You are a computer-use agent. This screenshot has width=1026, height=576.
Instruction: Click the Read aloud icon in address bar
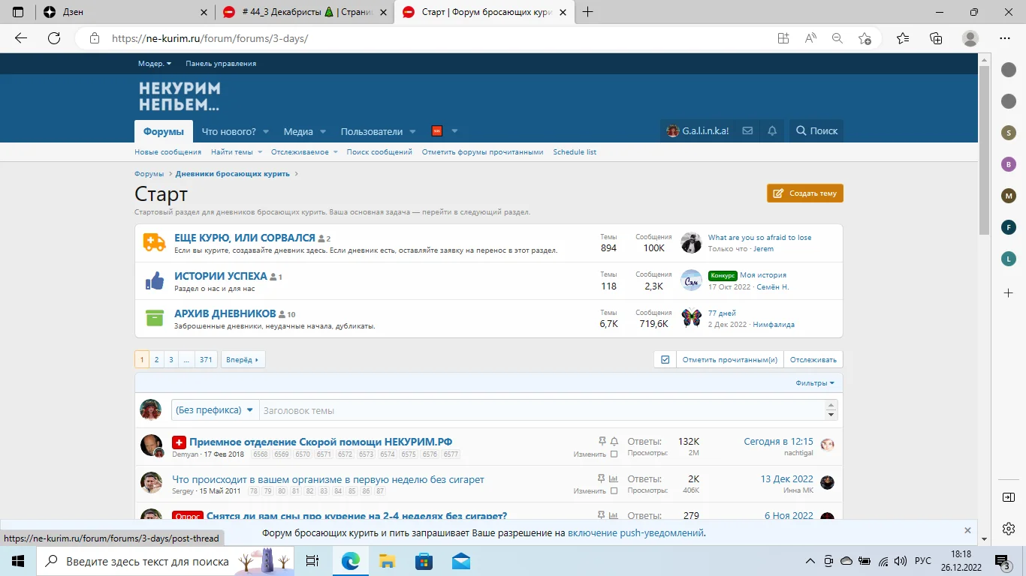810,38
